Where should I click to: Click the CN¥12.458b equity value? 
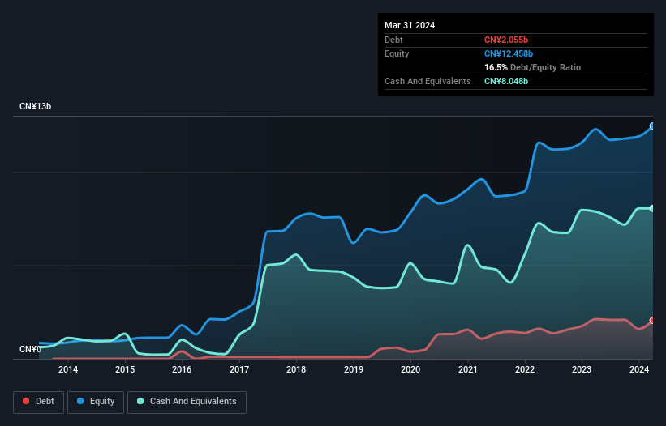[509, 53]
